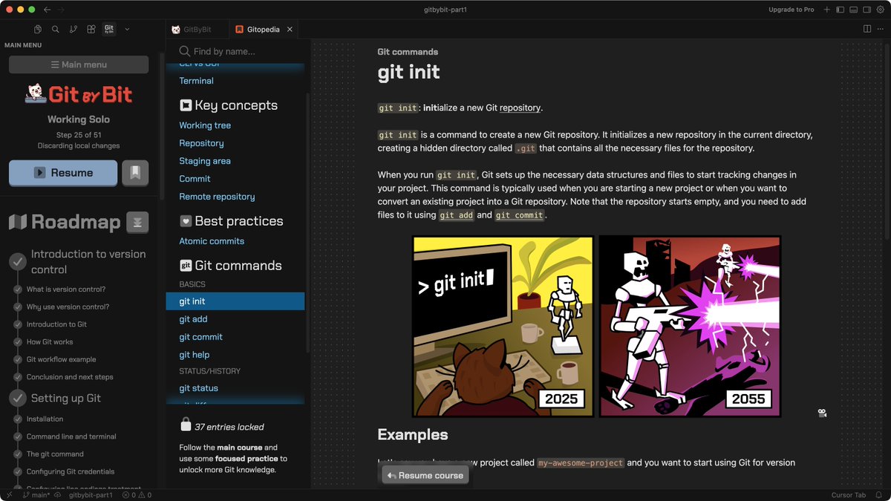Click the Roadmap map icon
The image size is (891, 501).
[x=18, y=221]
